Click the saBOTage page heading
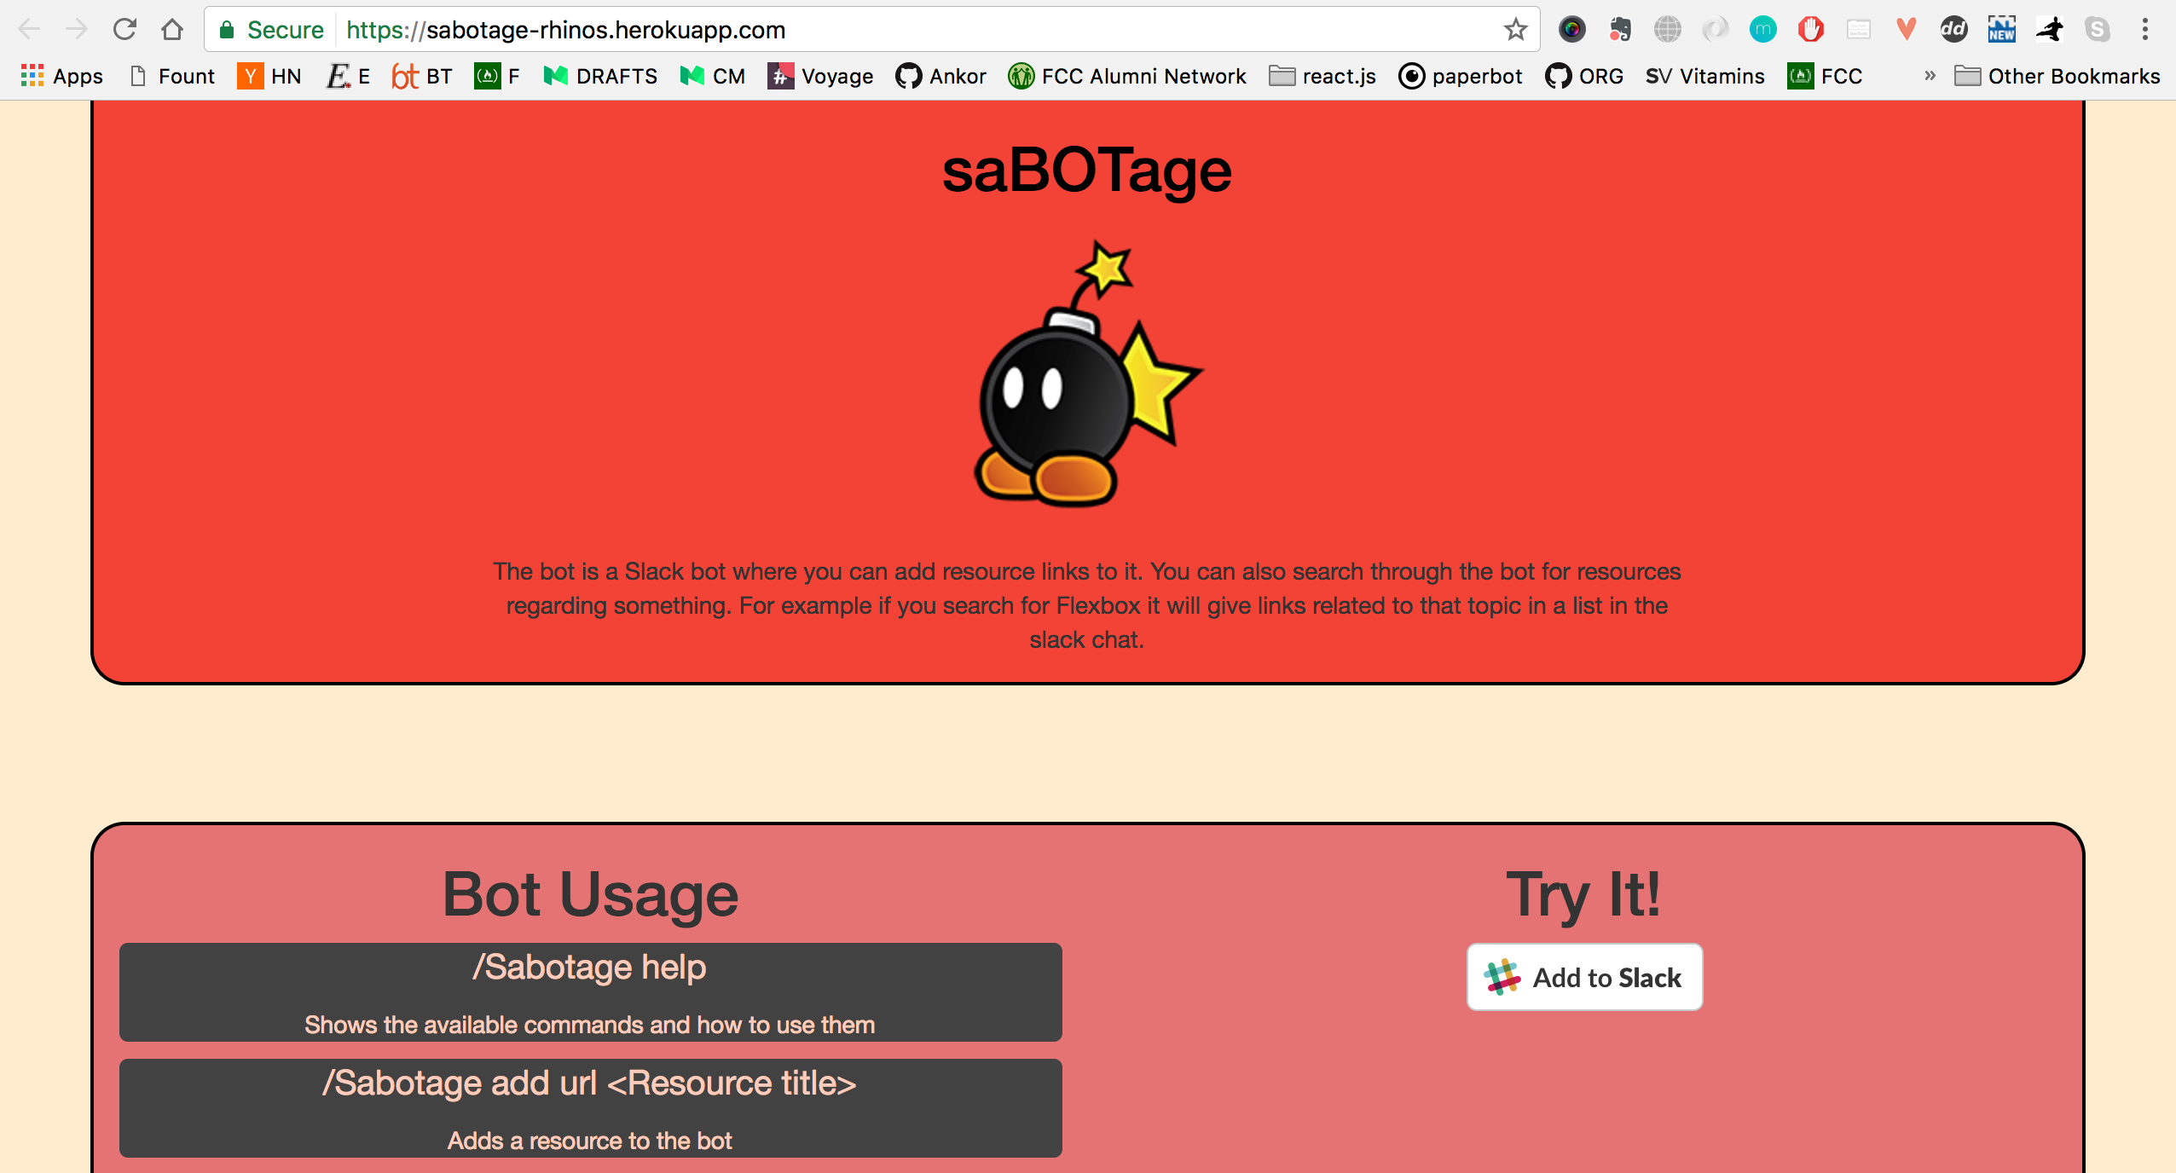 coord(1087,170)
